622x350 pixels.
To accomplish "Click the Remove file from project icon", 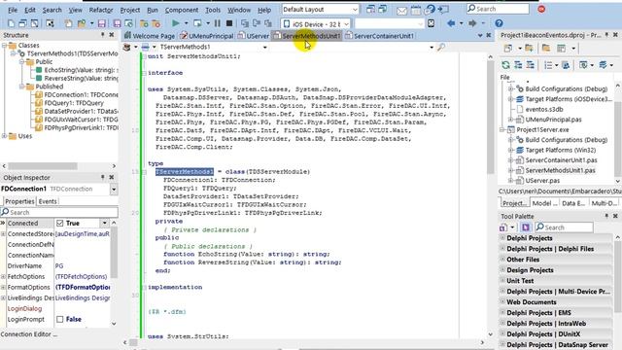I will tap(156, 23).
